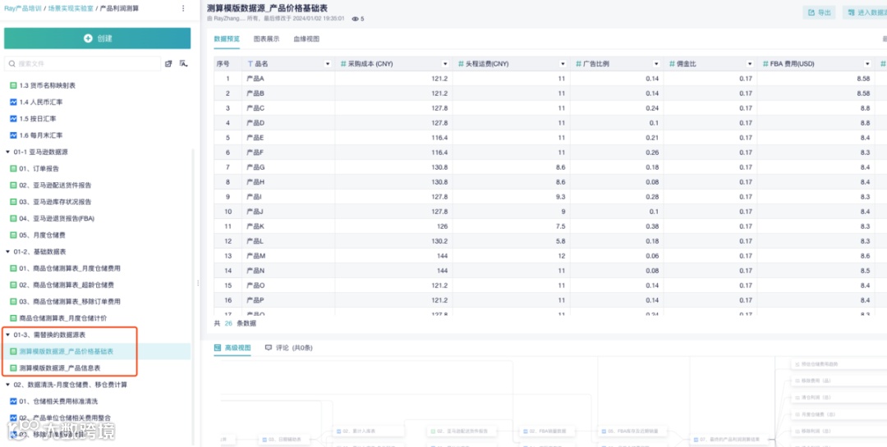Collapse 02、数据清洗-月度仓储费、移仓费计算 folder
Viewport: 887px width, 447px height.
click(7, 385)
